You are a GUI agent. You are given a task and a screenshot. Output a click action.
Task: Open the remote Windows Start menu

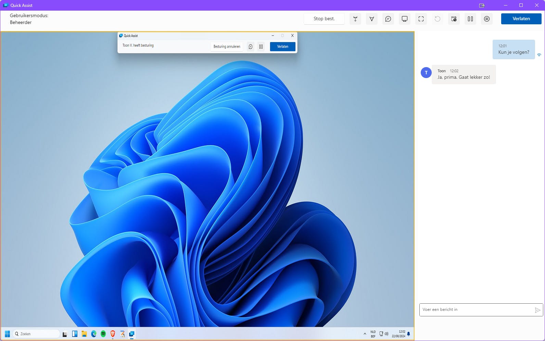click(x=7, y=334)
